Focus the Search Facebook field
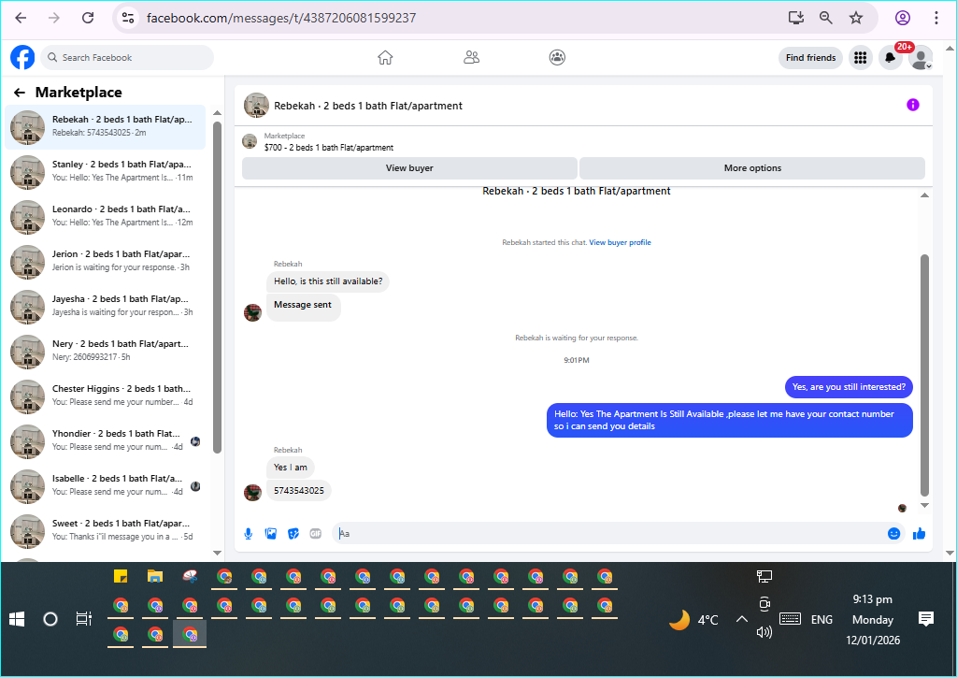 [127, 57]
